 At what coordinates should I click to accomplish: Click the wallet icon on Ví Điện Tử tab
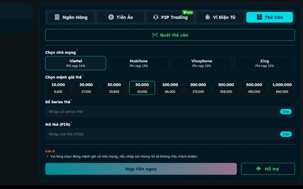208,17
